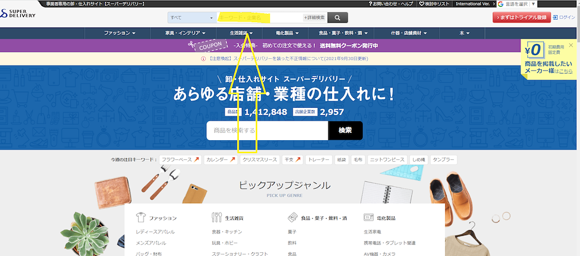
Task: Expand the 什器・店舗資材 nav menu
Action: coord(409,33)
